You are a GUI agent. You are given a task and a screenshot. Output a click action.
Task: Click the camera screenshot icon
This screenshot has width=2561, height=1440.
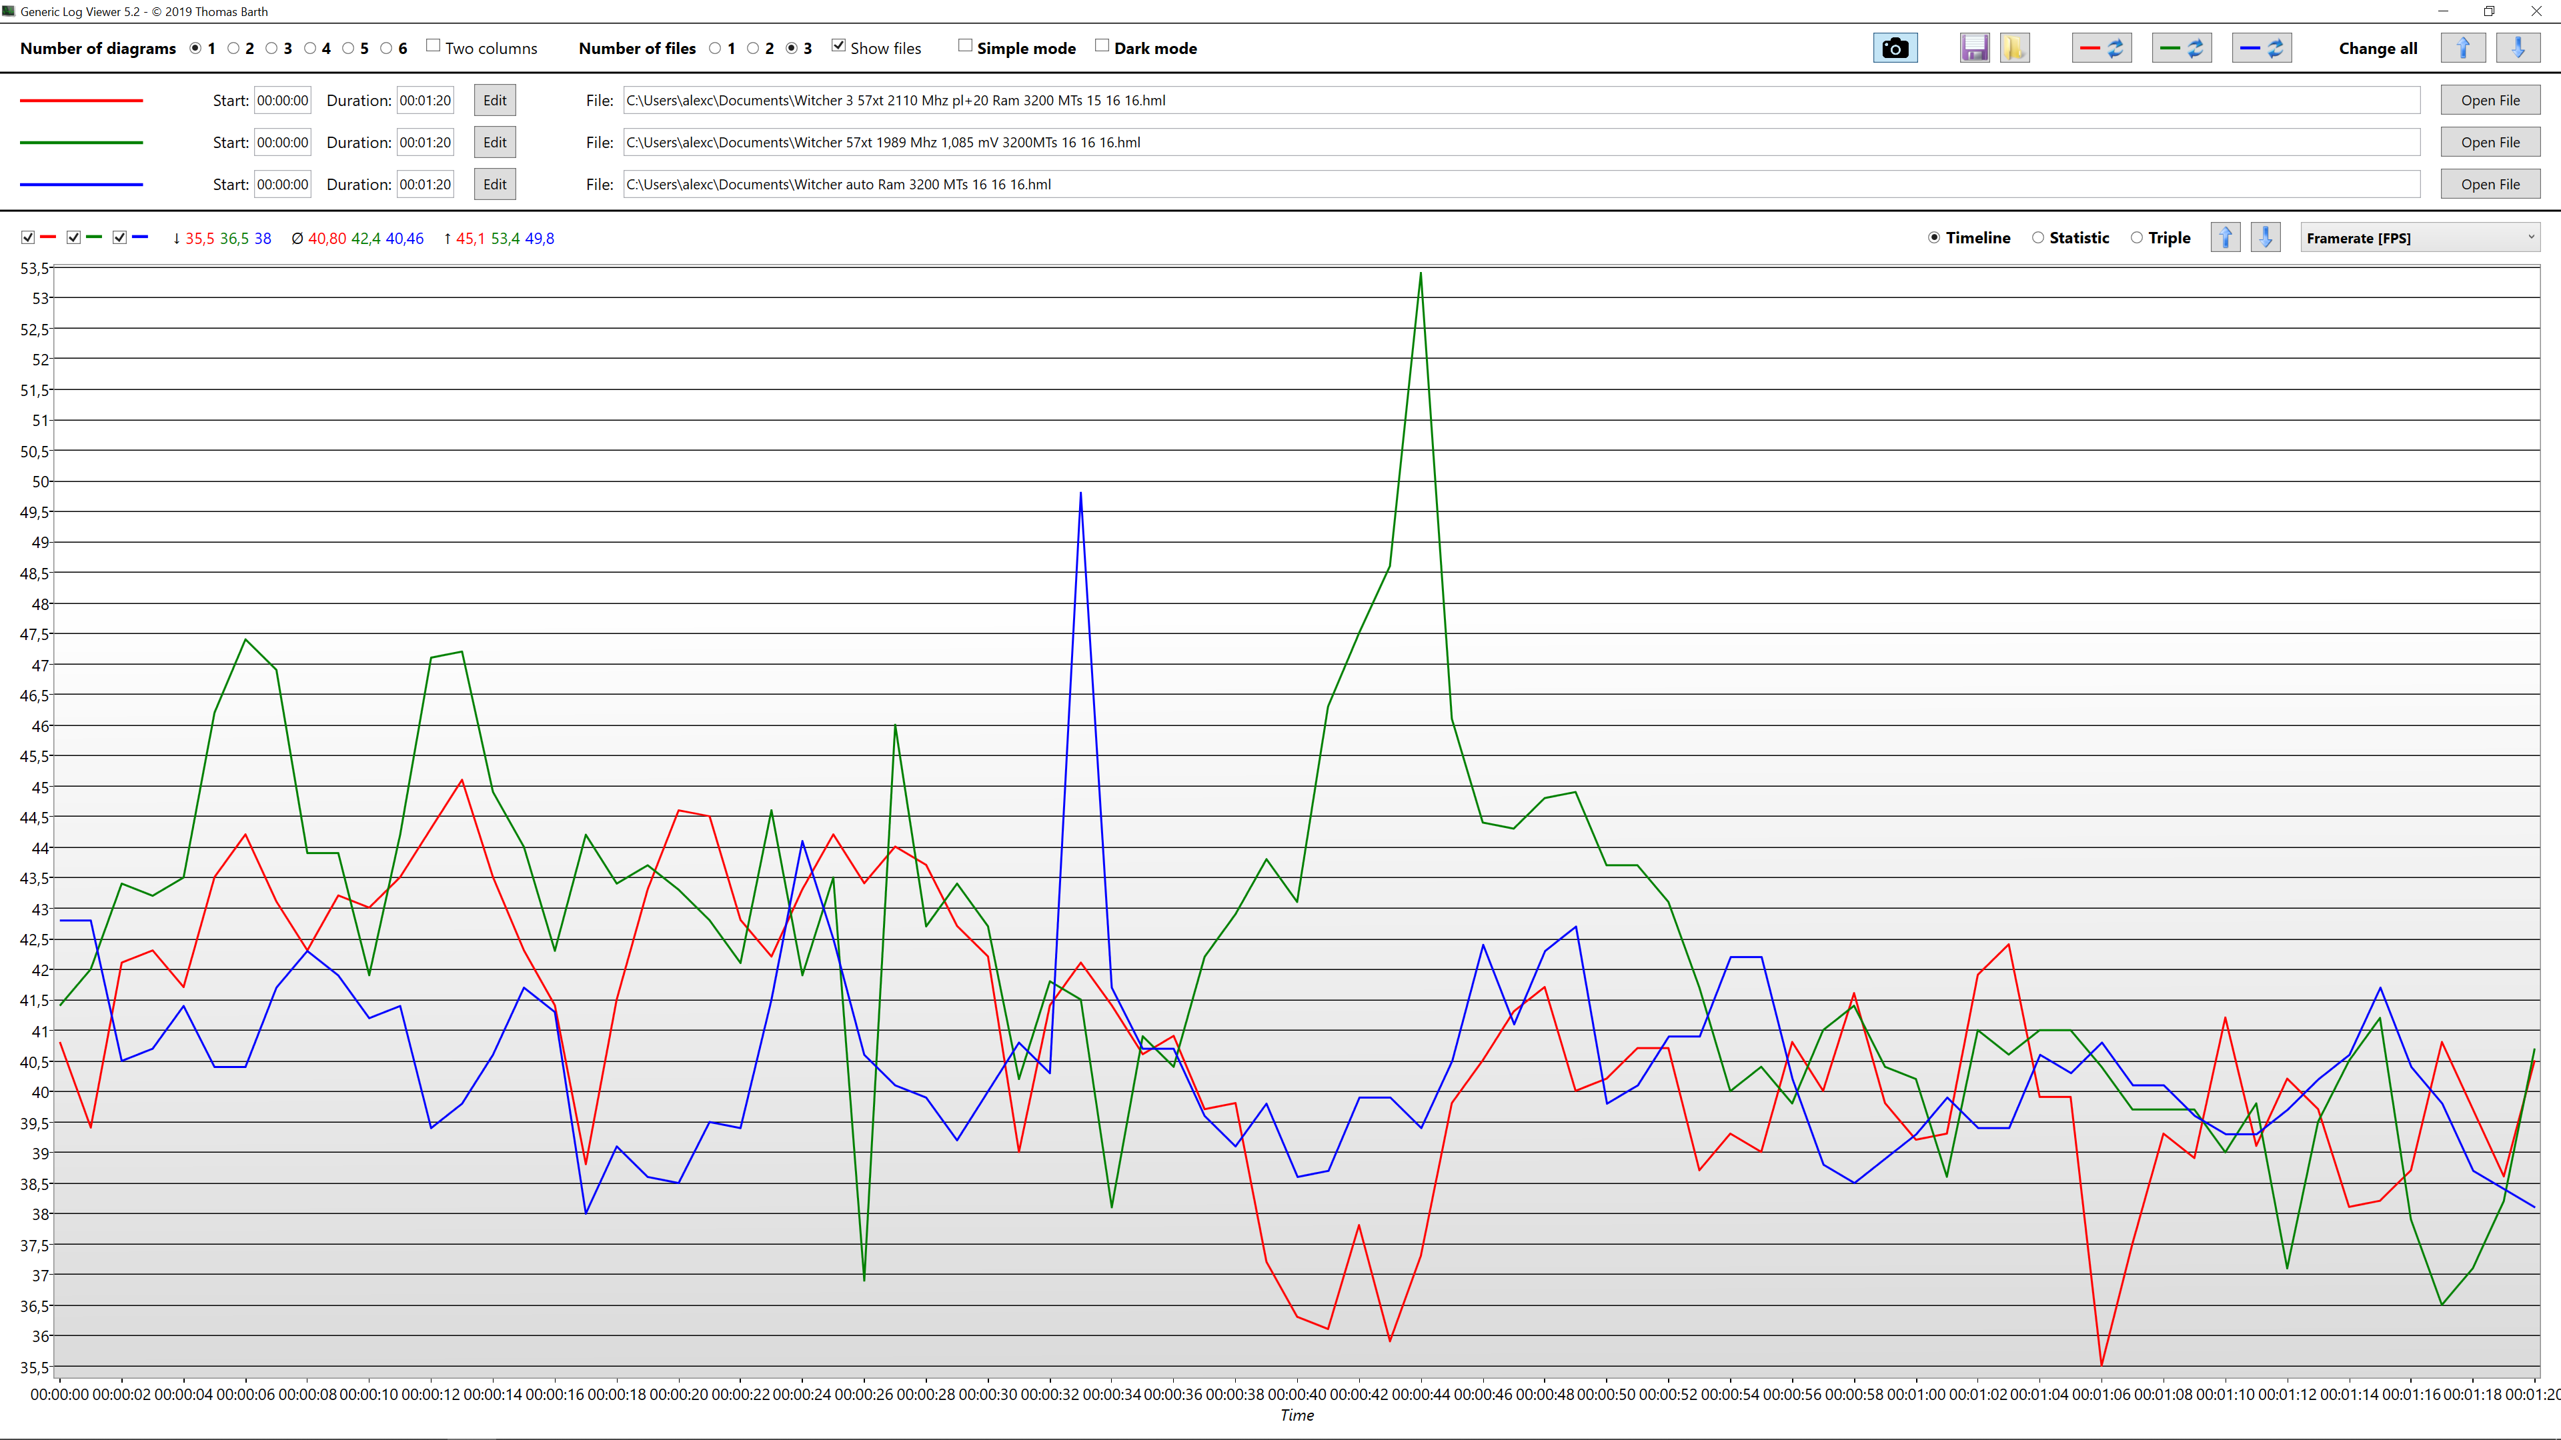click(1895, 48)
